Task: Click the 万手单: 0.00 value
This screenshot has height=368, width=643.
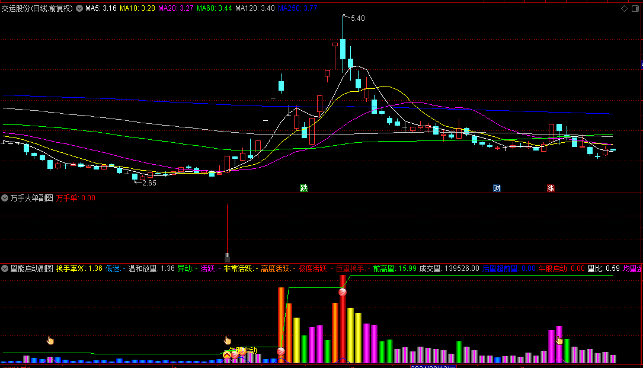Action: point(76,198)
